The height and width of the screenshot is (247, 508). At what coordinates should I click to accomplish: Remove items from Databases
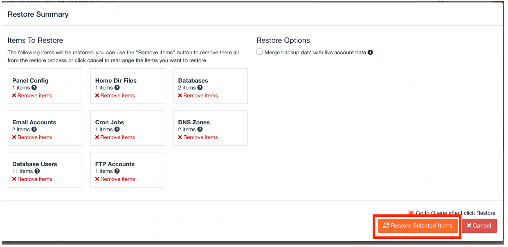(x=198, y=96)
